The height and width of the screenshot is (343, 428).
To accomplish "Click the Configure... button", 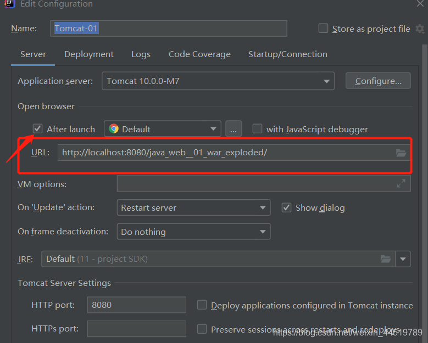I will (378, 81).
